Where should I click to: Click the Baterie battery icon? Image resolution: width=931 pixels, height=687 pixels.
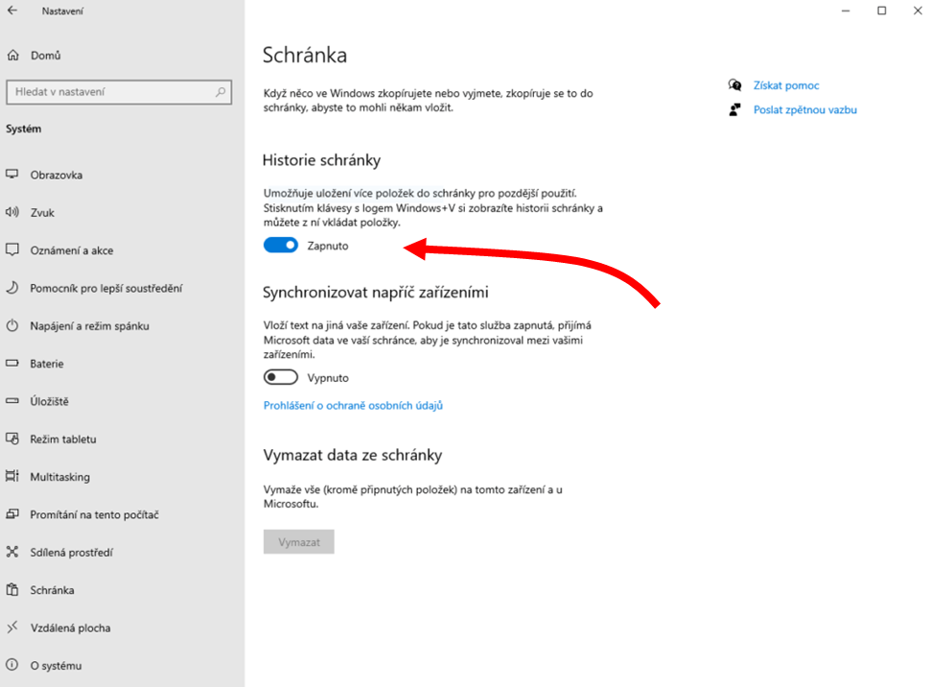(x=12, y=364)
